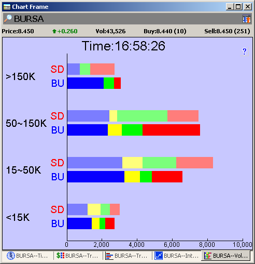Click the Vol:43,526 text
The width and height of the screenshot is (255, 264).
[110, 31]
